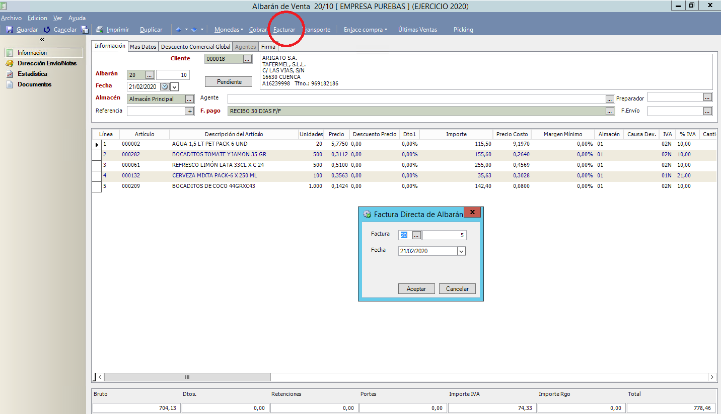Image resolution: width=721 pixels, height=414 pixels.
Task: Open the Ayuda menu
Action: 77,18
